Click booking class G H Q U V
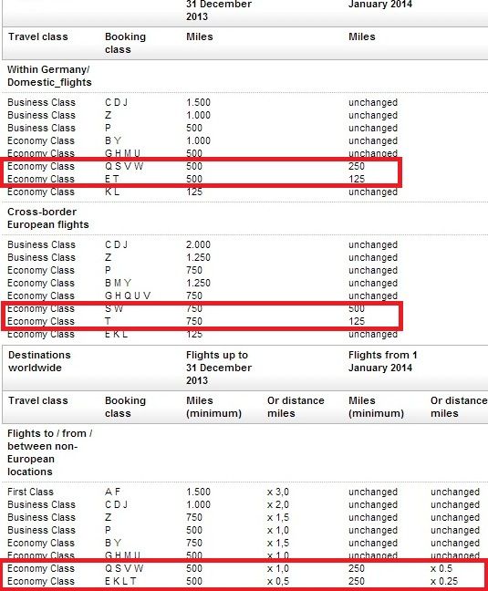Image resolution: width=488 pixels, height=591 pixels. (x=128, y=295)
